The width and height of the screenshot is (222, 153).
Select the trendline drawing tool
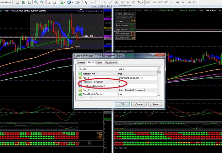pyautogui.click(x=110, y=2)
